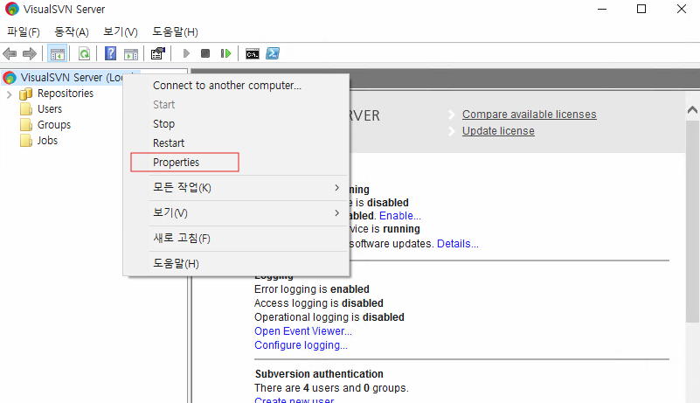
Task: Click the Repositories folder icon
Action: pyautogui.click(x=26, y=94)
